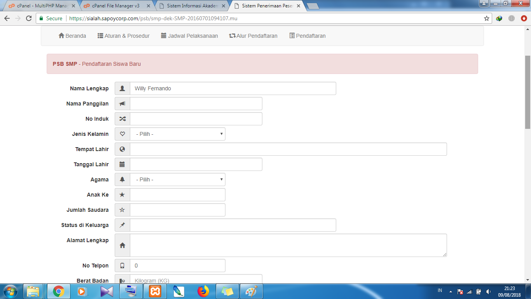Click into the Nama Panggilan text field
531x299 pixels.
click(x=196, y=104)
